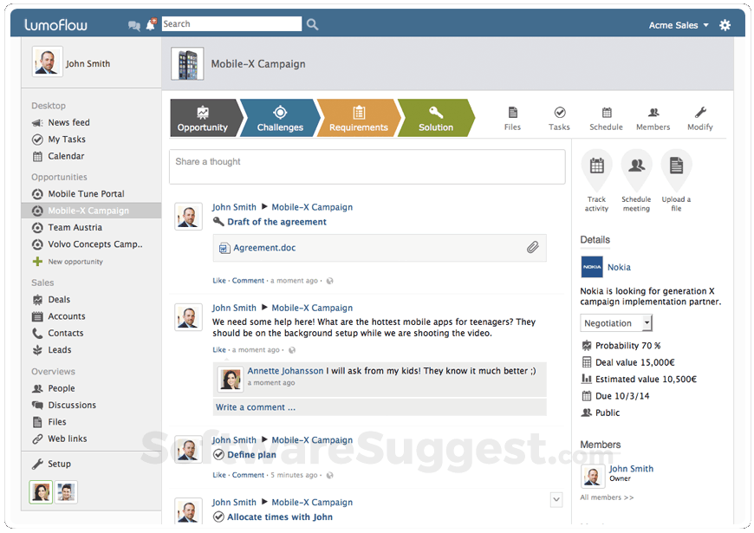
Task: Click the Probability 70 % value
Action: tap(628, 346)
